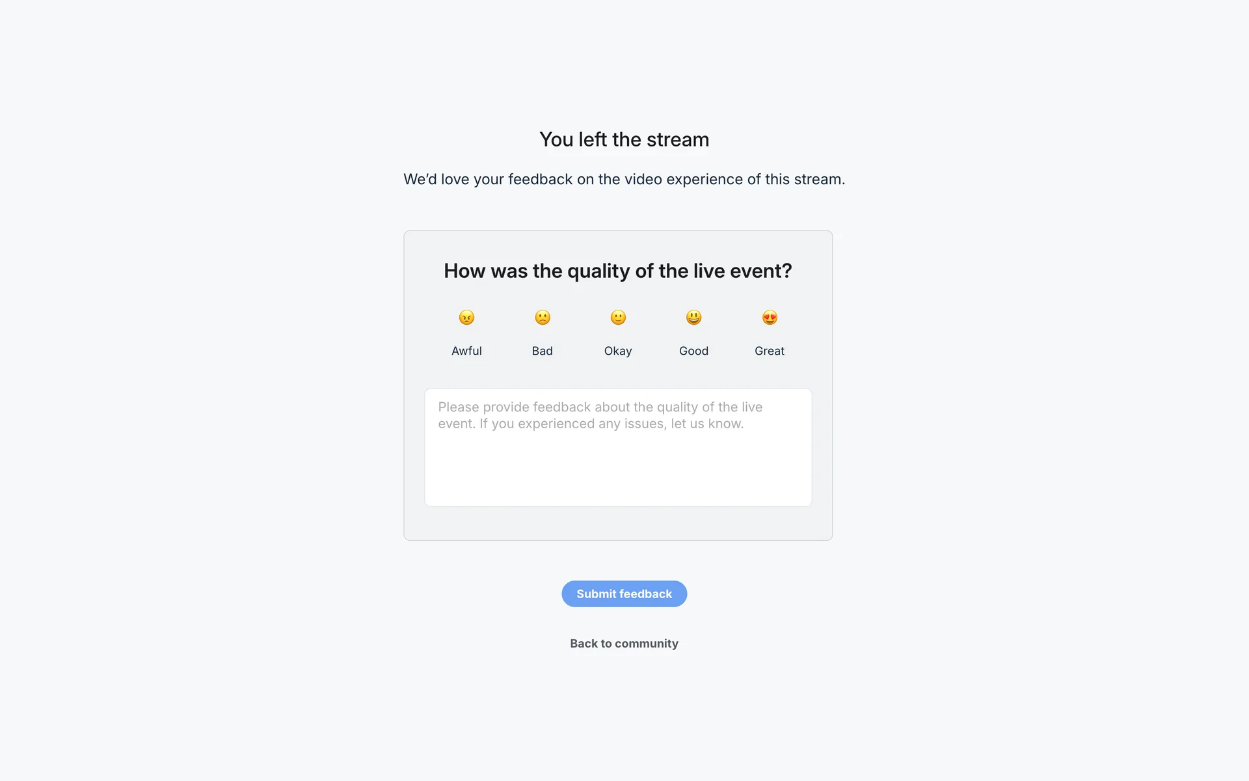The image size is (1249, 781).
Task: Click the Bad rating label
Action: 542,351
